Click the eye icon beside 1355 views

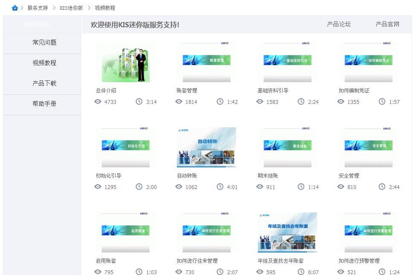(x=341, y=102)
